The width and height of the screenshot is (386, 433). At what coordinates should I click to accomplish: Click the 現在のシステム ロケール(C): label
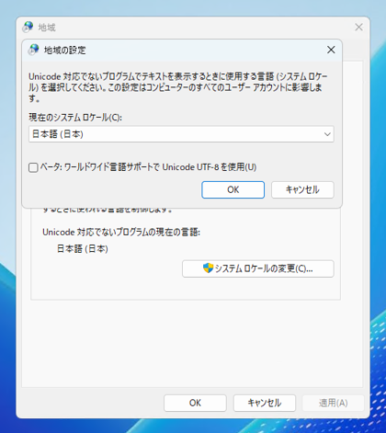tap(75, 118)
